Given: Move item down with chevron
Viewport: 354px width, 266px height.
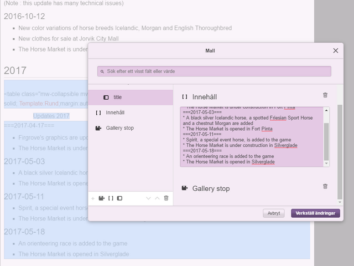Looking at the screenshot, I should tap(148, 198).
